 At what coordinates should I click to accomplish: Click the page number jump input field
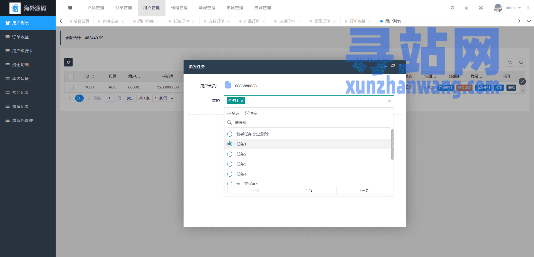(x=109, y=98)
